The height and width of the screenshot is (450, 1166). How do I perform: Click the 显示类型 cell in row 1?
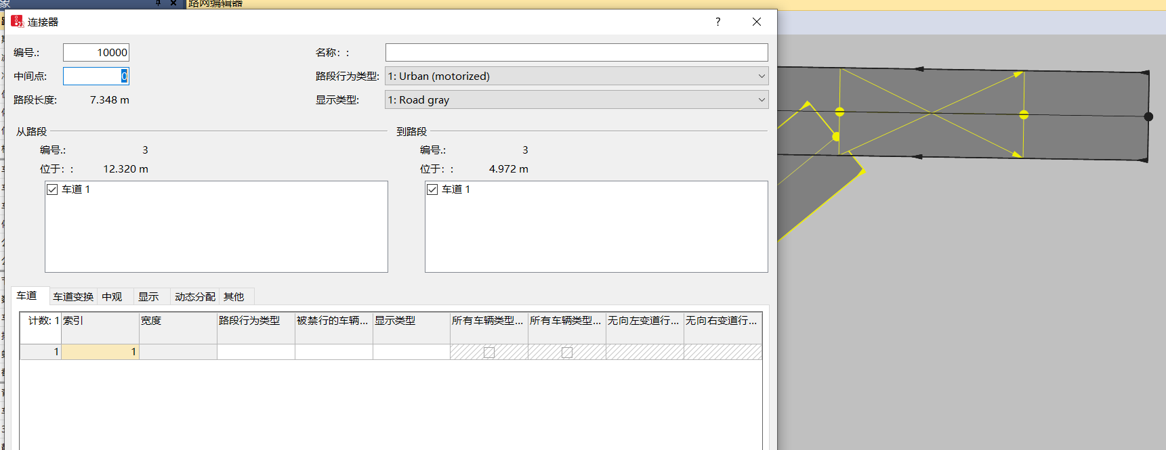point(411,352)
